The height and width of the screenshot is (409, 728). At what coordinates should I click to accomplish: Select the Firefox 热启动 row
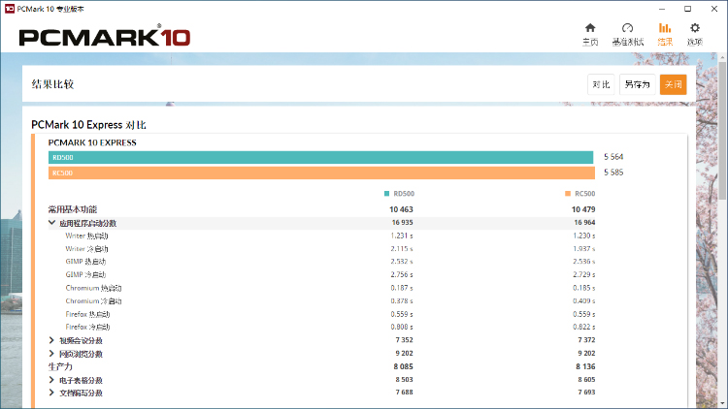pyautogui.click(x=321, y=314)
